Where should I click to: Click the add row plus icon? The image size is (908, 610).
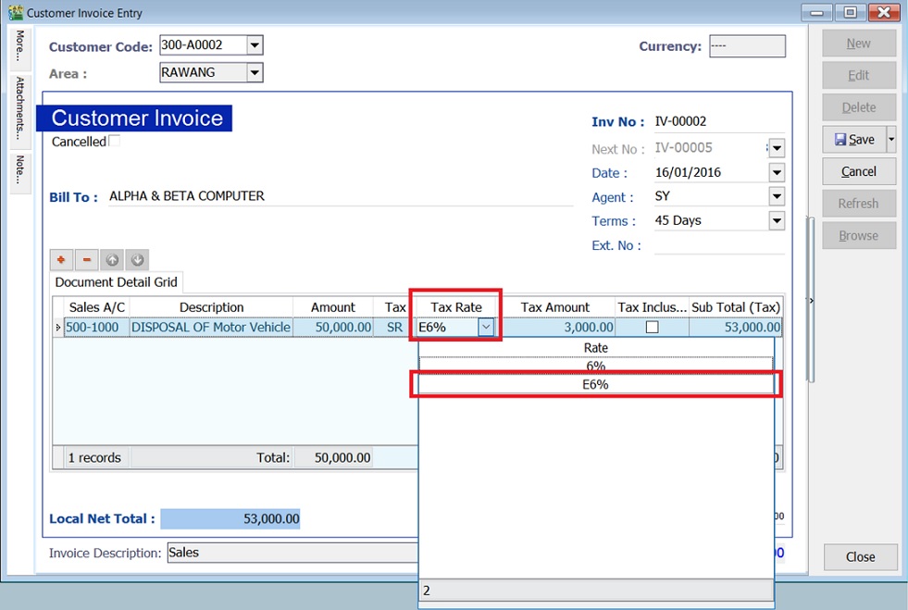tap(61, 261)
